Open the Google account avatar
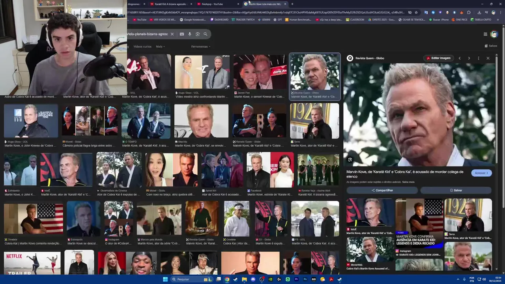The width and height of the screenshot is (505, 284). click(x=494, y=34)
